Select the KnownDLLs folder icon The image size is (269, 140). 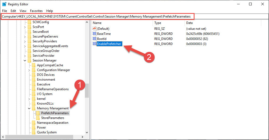34,104
